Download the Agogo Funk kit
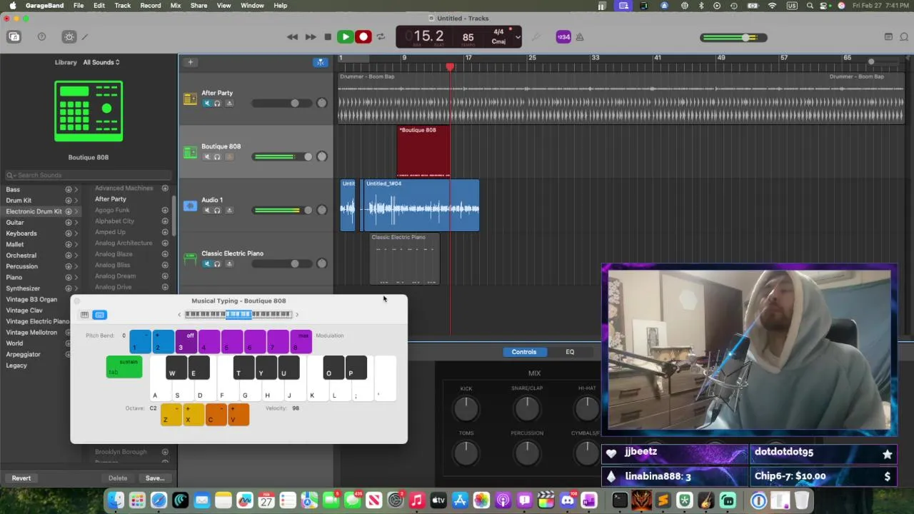The height and width of the screenshot is (514, 914). (165, 210)
